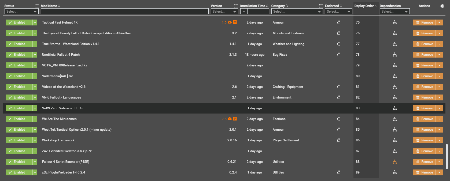Open dependencies for ZaZ-Extended Skeleton

(395, 151)
